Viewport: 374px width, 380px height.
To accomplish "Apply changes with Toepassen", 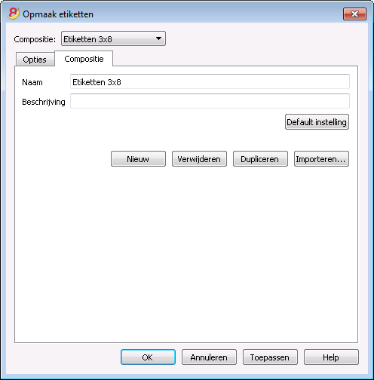I will 270,357.
